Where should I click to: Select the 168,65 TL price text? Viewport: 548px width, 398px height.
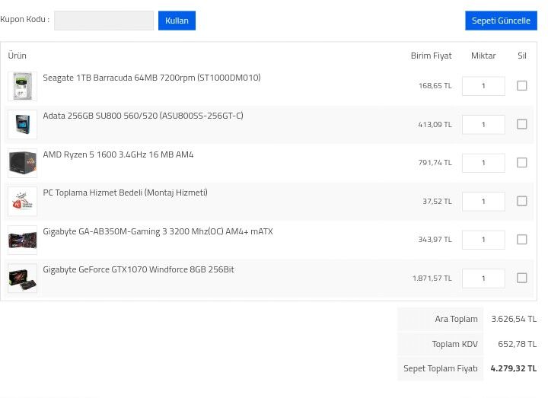tap(435, 85)
